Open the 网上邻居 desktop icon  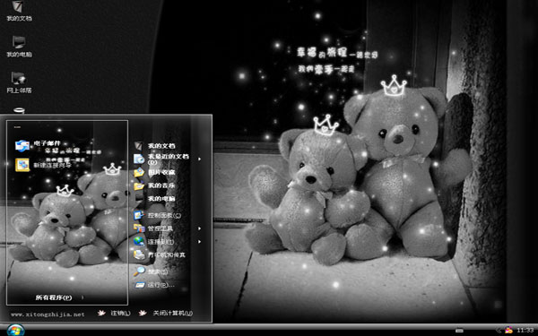point(19,82)
